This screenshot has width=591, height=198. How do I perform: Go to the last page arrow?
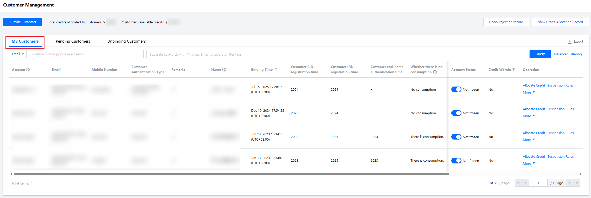click(x=577, y=183)
